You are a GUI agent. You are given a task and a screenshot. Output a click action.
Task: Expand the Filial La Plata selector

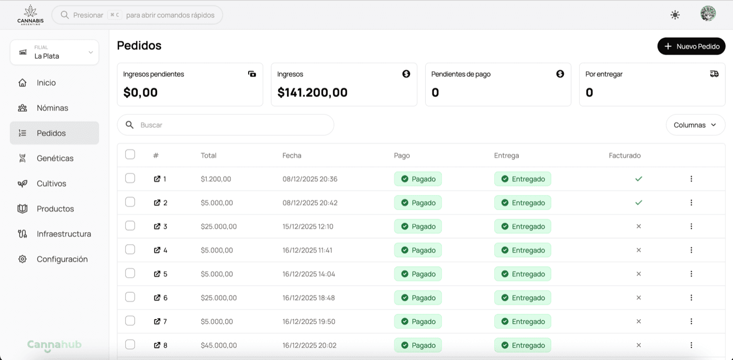point(54,52)
